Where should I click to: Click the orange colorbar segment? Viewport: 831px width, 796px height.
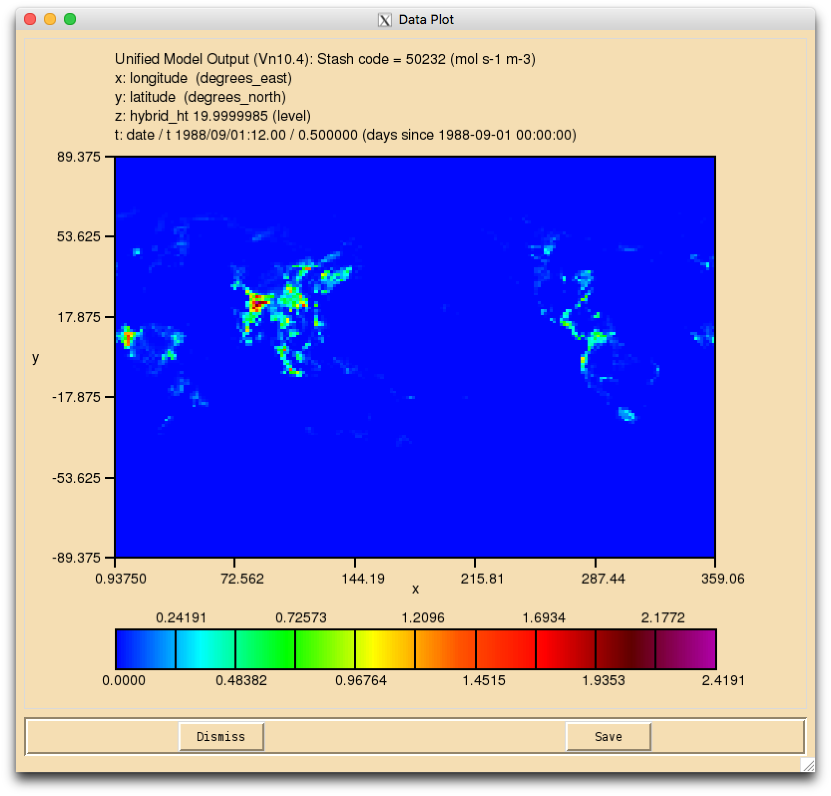click(445, 649)
